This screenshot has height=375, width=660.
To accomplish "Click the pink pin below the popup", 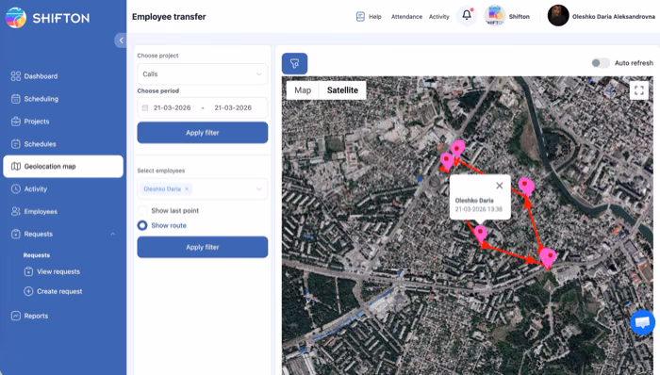I will click(x=480, y=234).
